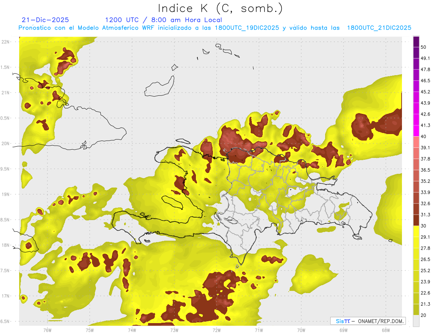Click the colorbar value "22.6"
Screen dimensions: 433x335
[425, 293]
